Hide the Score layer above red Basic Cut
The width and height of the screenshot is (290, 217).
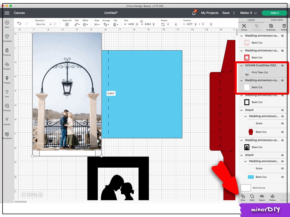tap(282, 123)
